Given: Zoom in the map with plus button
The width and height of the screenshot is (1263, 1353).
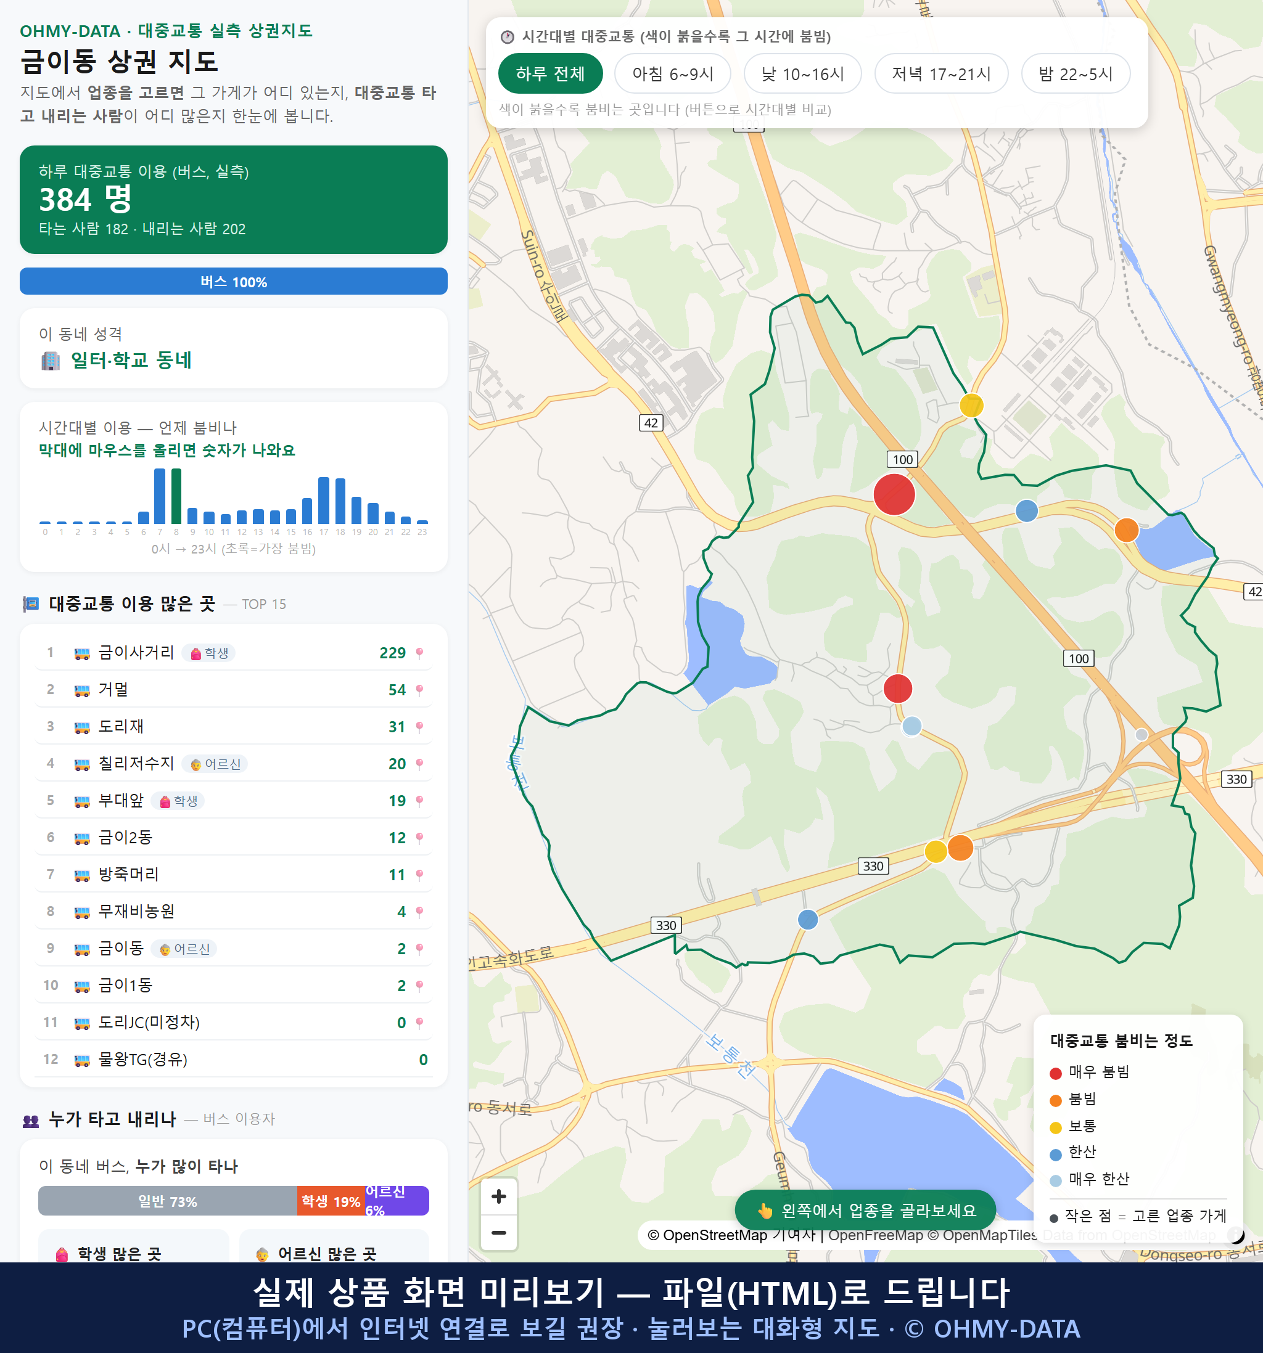Looking at the screenshot, I should (498, 1196).
